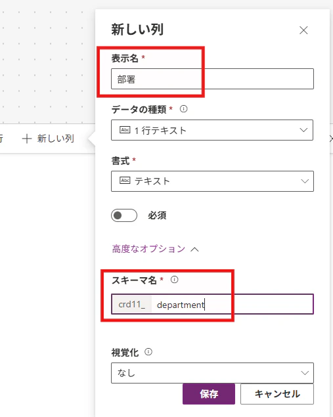This screenshot has height=417, width=333.
Task: Click the plus icon for 新しい列
Action: (27, 139)
